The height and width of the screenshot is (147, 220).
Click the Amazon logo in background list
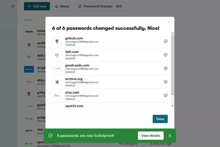click(x=29, y=32)
